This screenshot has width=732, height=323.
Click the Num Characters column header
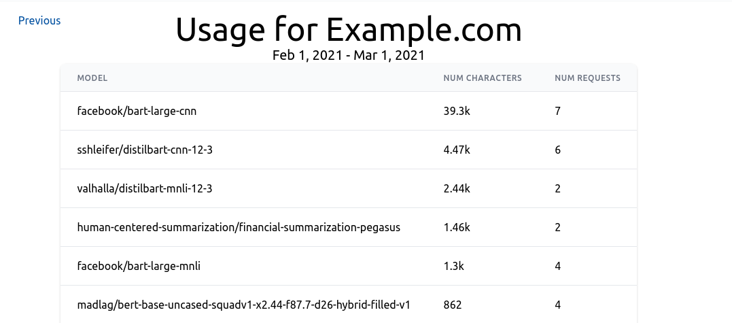point(483,78)
